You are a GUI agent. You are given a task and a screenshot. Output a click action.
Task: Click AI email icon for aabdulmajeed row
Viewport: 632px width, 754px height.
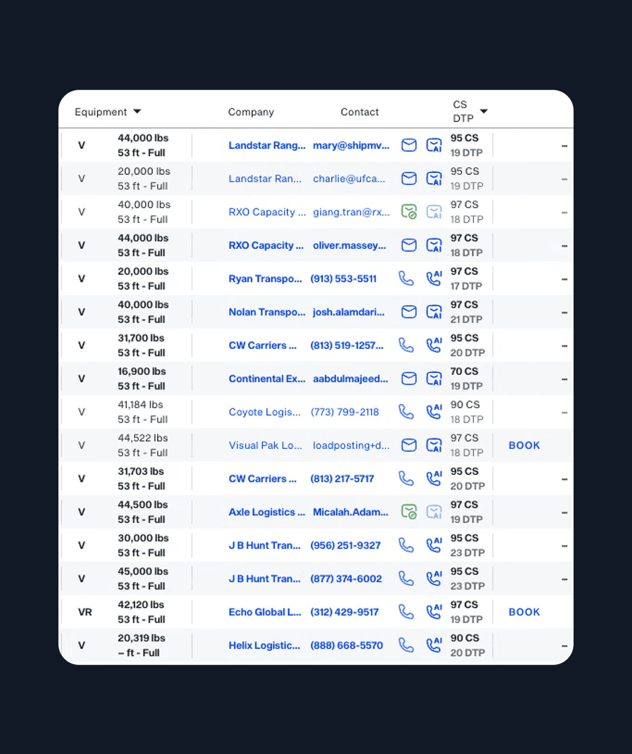click(x=434, y=379)
